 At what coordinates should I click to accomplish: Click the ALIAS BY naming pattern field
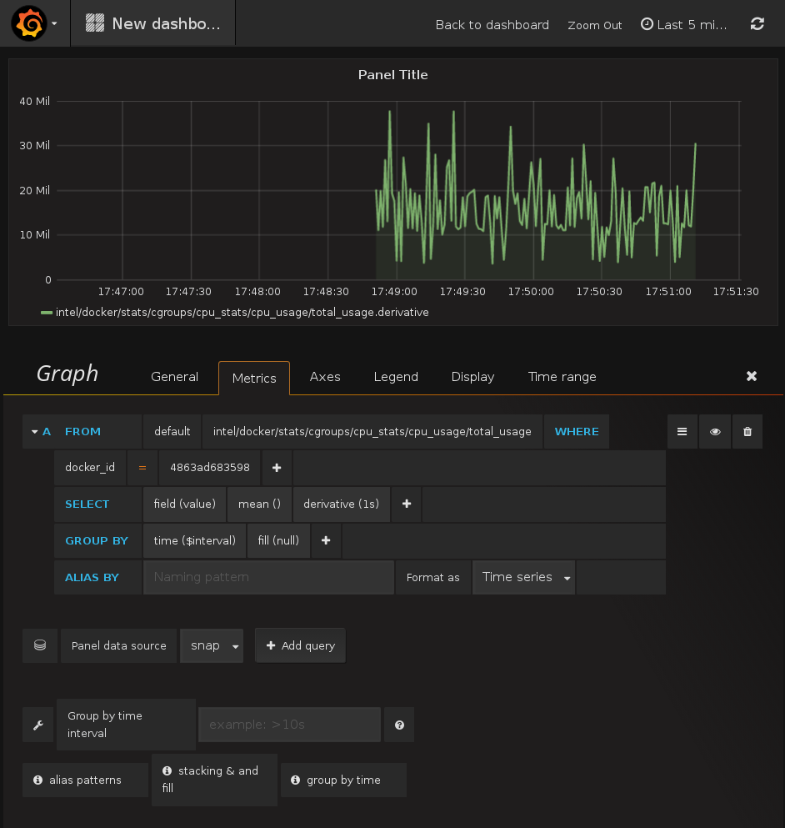pyautogui.click(x=268, y=577)
